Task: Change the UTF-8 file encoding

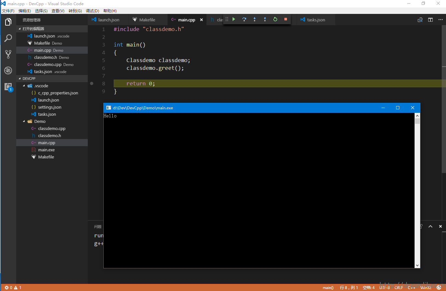Action: (384, 287)
